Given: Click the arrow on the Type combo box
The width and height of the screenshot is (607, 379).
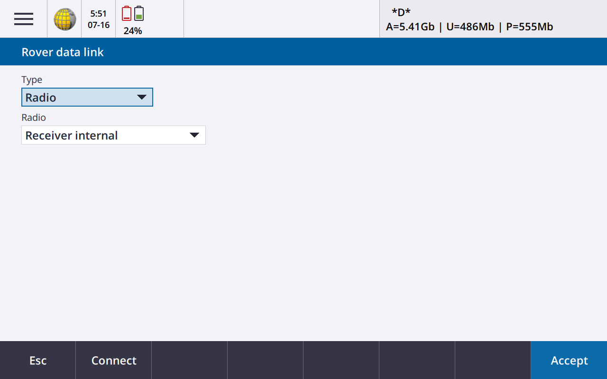Looking at the screenshot, I should (141, 97).
